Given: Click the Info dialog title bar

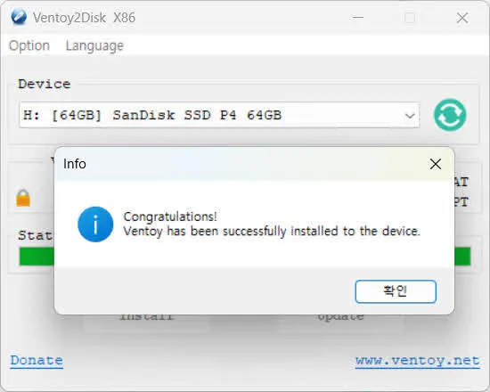Looking at the screenshot, I should 241,164.
